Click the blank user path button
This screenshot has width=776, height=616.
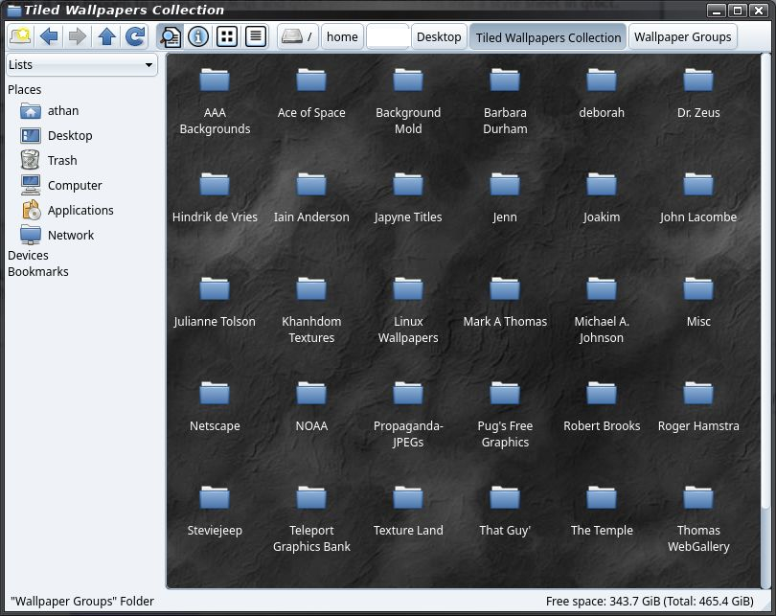388,36
